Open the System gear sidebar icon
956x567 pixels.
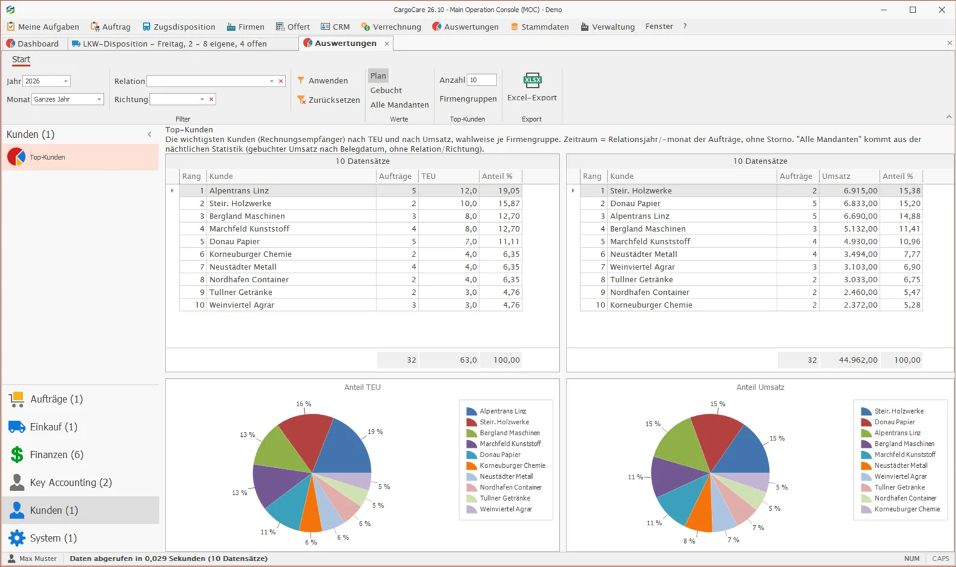tap(17, 538)
